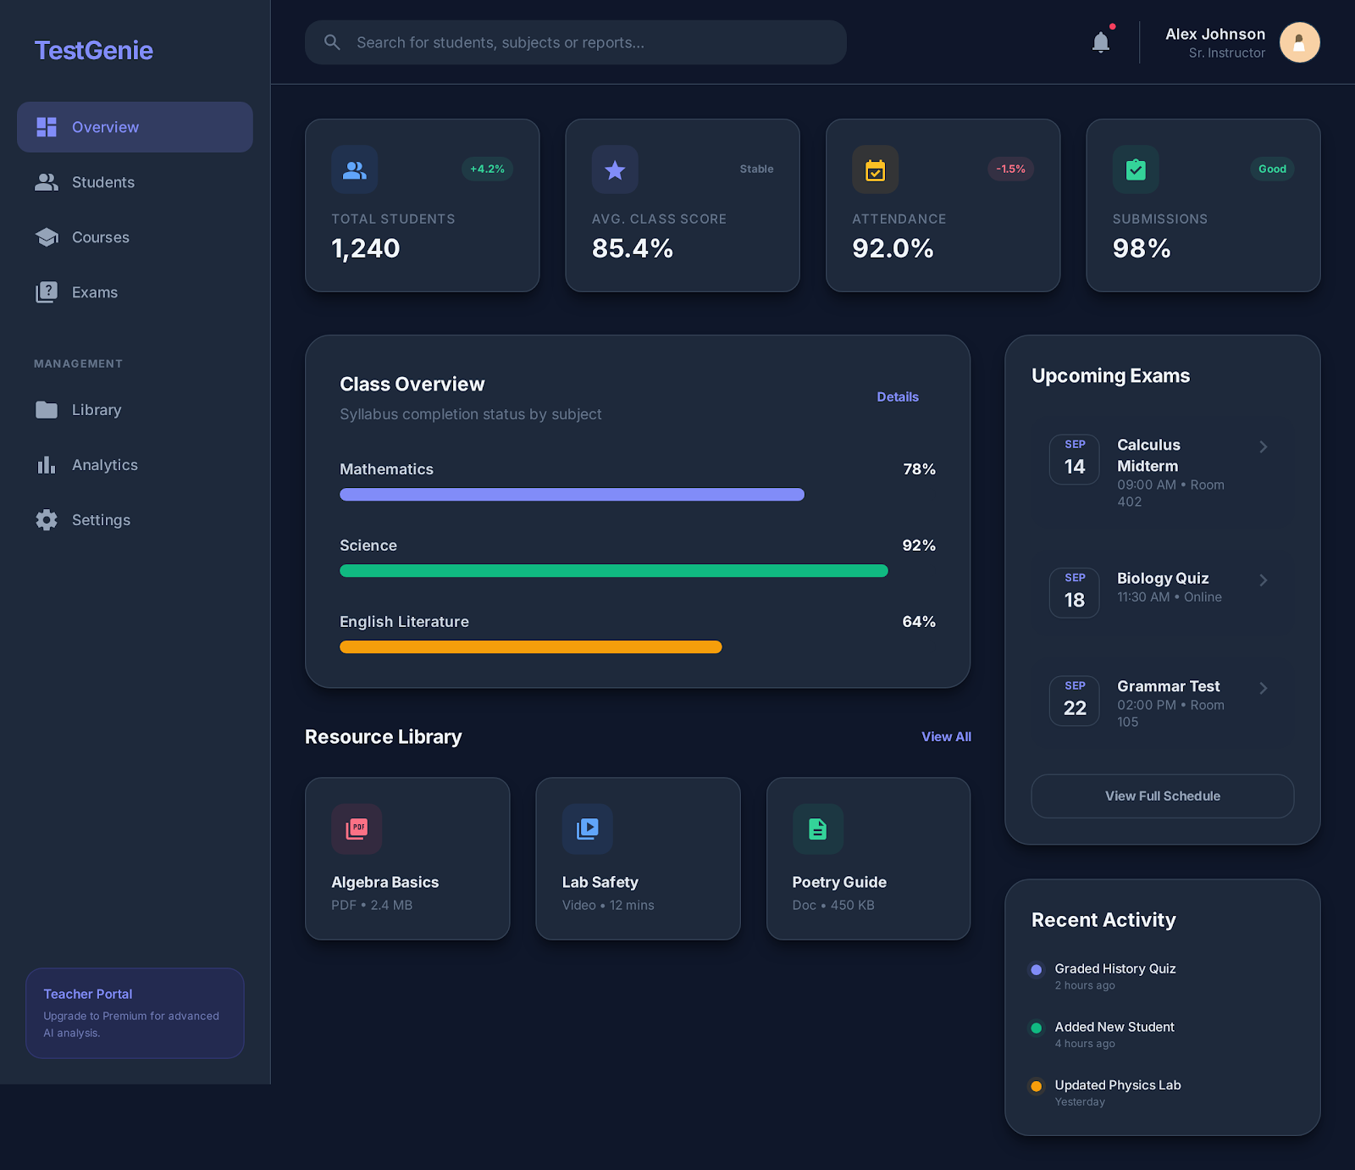The image size is (1355, 1170).
Task: Click the View Full Schedule button
Action: click(1162, 796)
